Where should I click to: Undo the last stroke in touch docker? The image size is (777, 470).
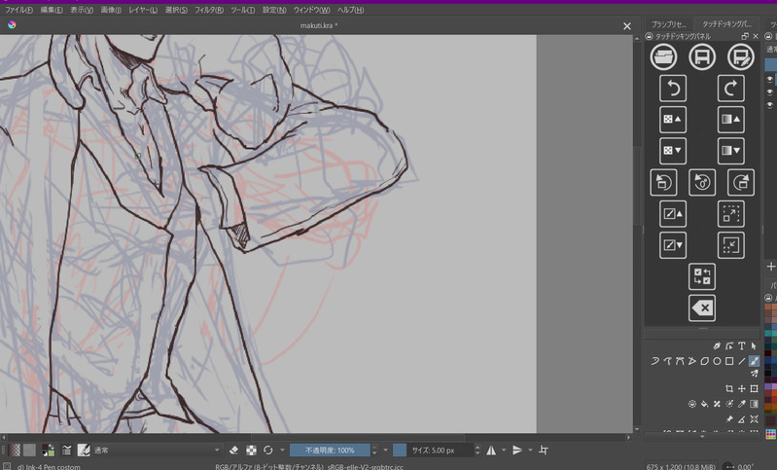pyautogui.click(x=673, y=89)
